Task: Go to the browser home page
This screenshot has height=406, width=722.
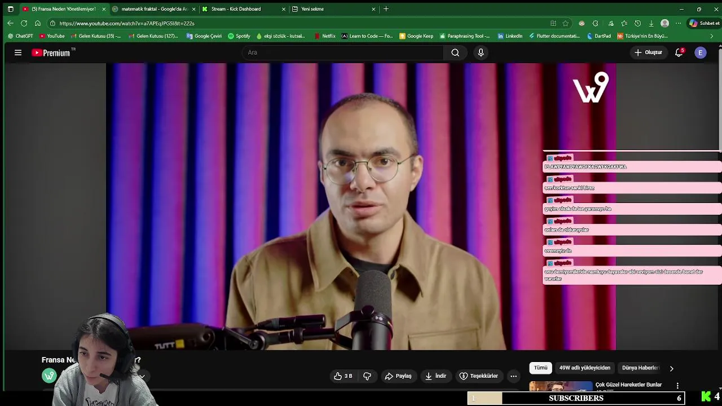Action: click(x=37, y=23)
